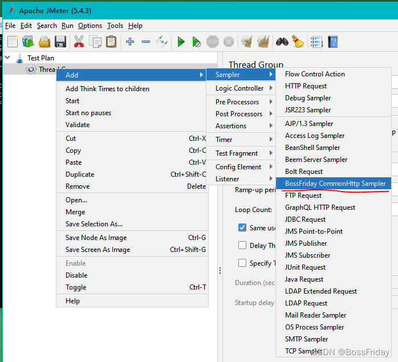This screenshot has width=398, height=362.
Task: Choose Java Request sampler
Action: click(x=333, y=279)
